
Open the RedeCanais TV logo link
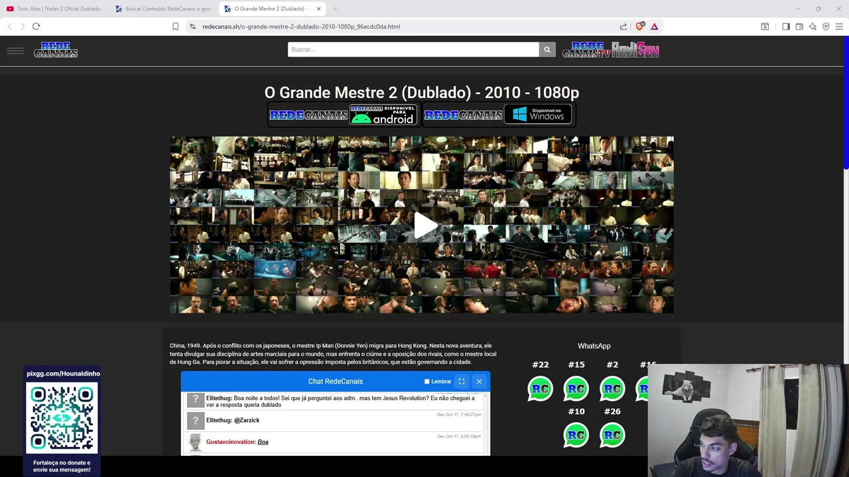(586, 50)
